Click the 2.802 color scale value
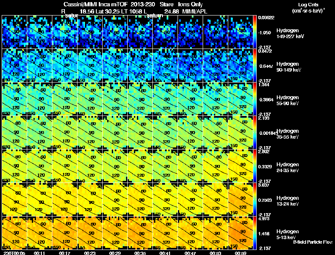 (x=264, y=152)
